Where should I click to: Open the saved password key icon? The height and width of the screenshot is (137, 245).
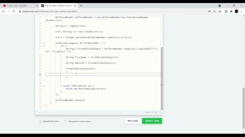point(209,11)
